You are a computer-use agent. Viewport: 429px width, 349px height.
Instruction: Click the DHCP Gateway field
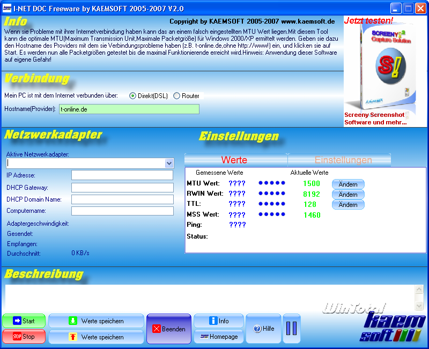tap(122, 187)
